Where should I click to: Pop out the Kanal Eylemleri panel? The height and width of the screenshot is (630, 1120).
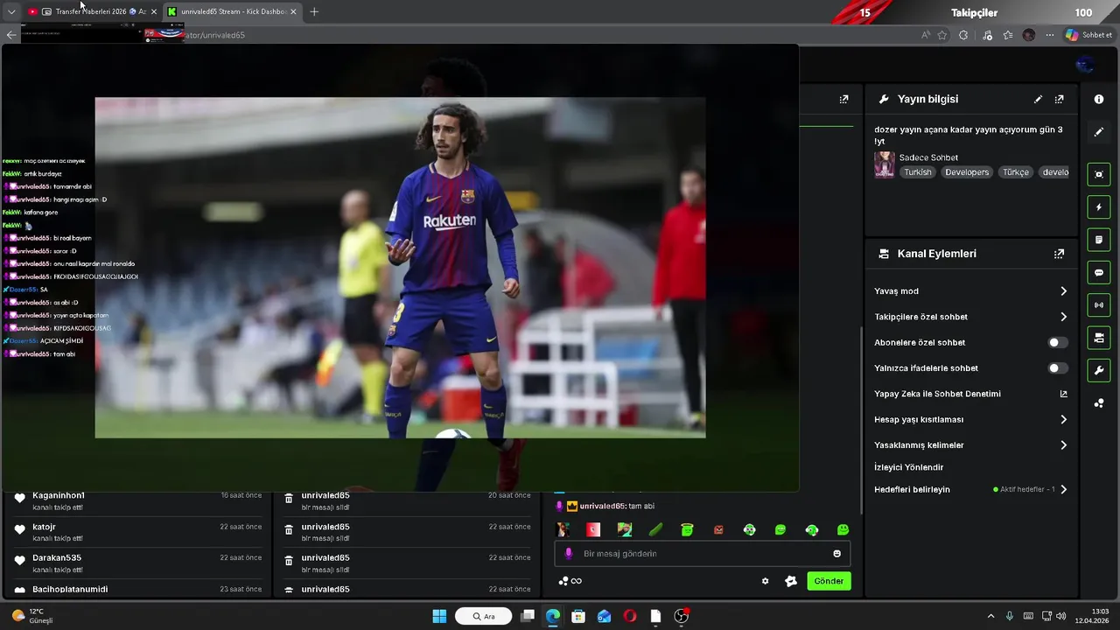(1060, 254)
